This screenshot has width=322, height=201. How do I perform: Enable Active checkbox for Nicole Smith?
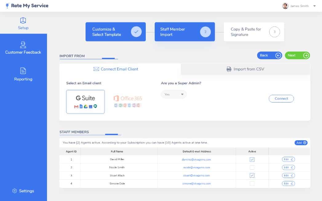coord(252,168)
